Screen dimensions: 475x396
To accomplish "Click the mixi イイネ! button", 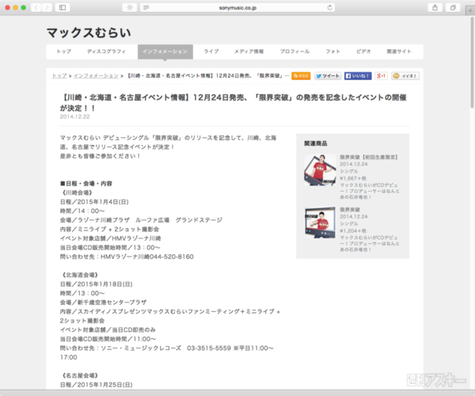I will pyautogui.click(x=405, y=76).
